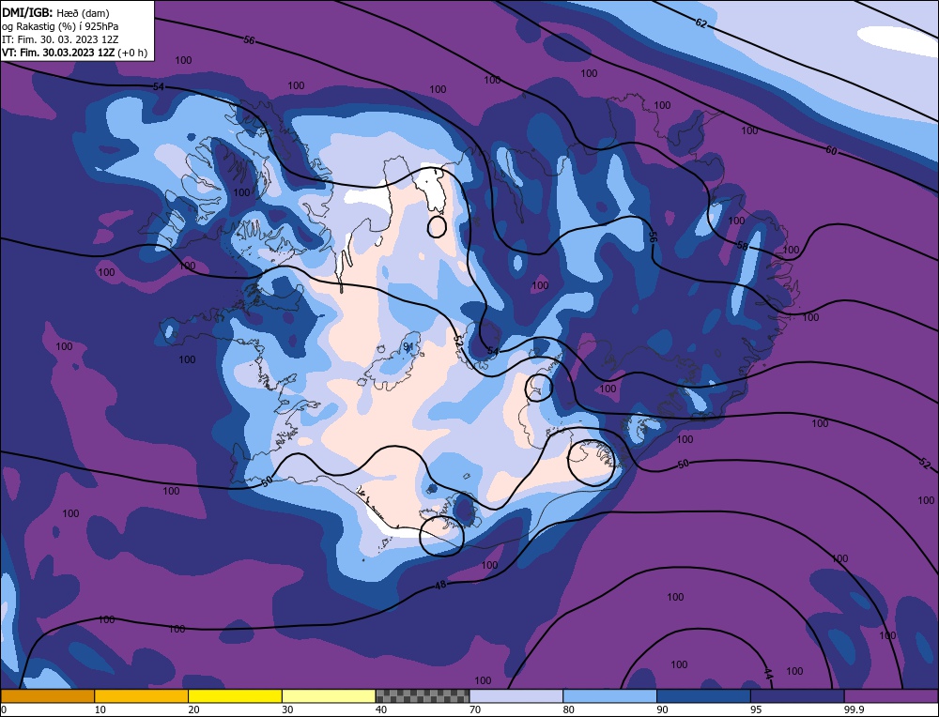Click the "44" contour label
The width and height of the screenshot is (939, 717).
point(769,673)
